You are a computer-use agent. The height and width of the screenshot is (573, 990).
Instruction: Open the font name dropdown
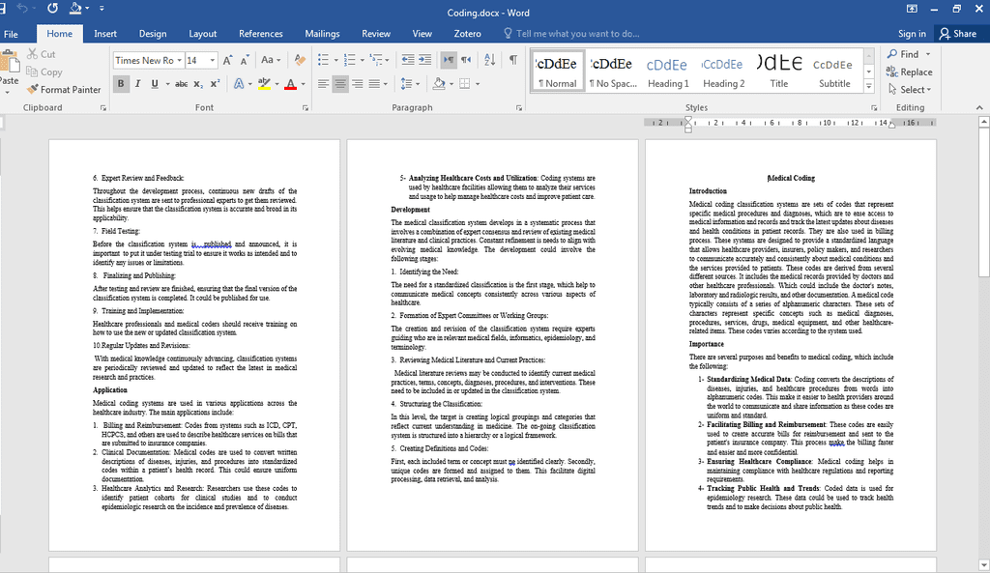pyautogui.click(x=179, y=61)
